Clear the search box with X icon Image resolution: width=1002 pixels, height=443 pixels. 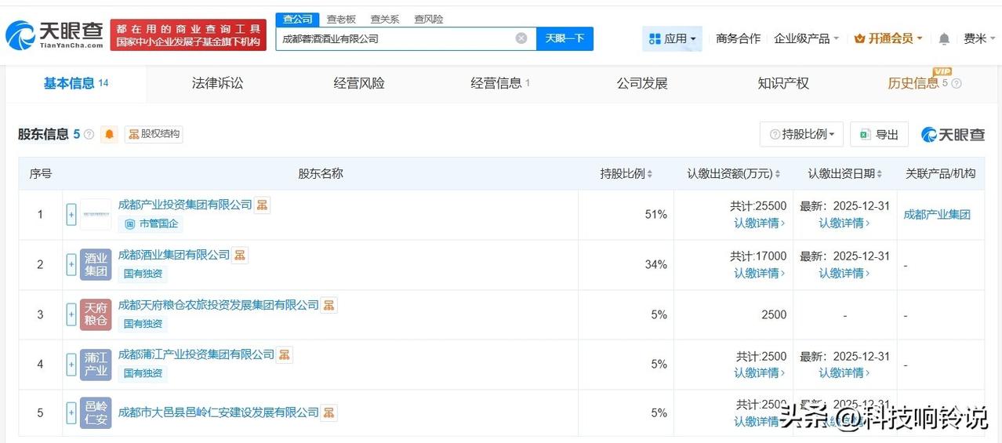tap(521, 38)
